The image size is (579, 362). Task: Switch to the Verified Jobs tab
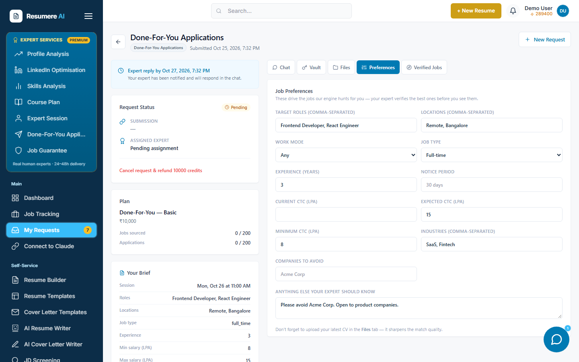[424, 67]
